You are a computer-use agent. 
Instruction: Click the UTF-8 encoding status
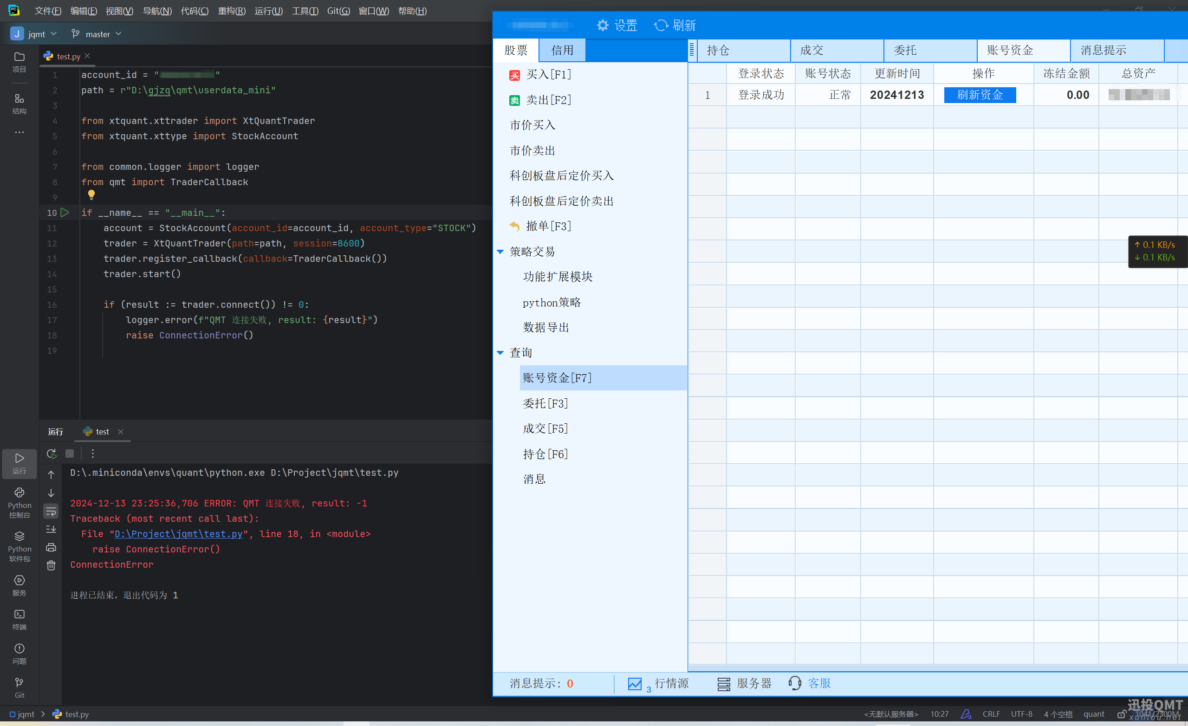[1022, 714]
